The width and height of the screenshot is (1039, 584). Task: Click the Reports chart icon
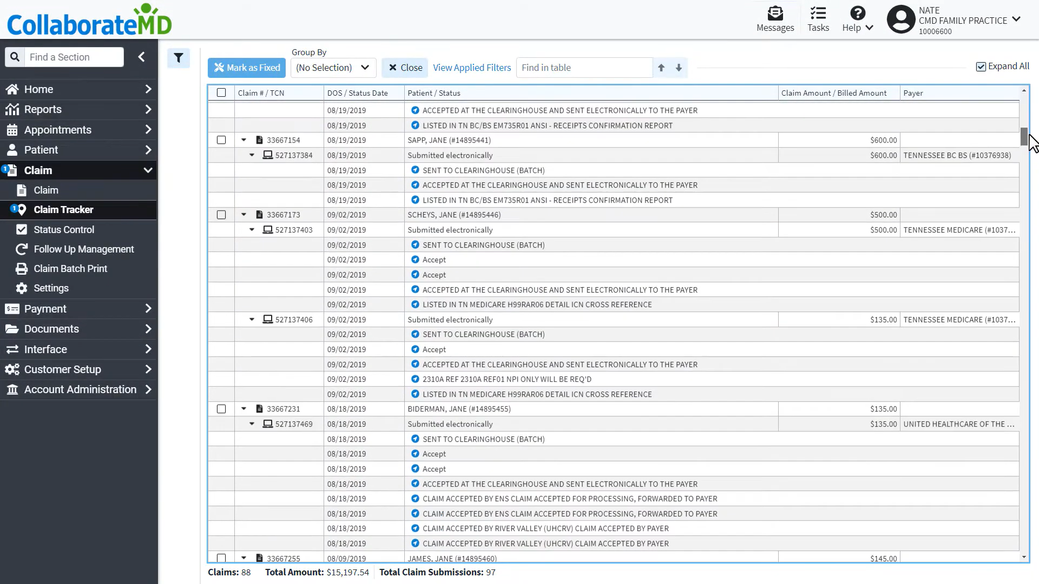click(x=12, y=109)
